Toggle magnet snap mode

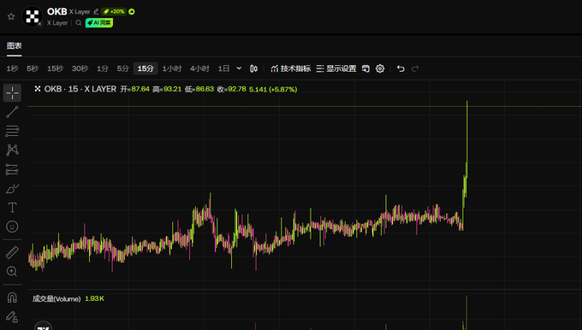[x=12, y=298]
